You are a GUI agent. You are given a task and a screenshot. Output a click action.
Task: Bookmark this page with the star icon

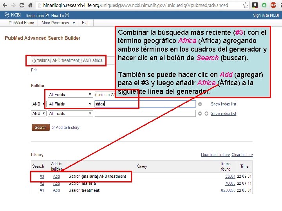tap(246, 5)
